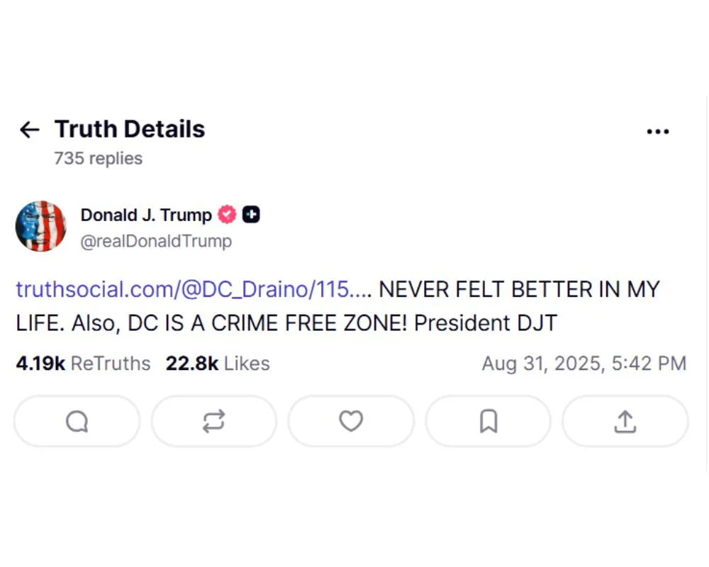This screenshot has width=709, height=567.
Task: Open the three-dot more options menu
Action: (658, 131)
